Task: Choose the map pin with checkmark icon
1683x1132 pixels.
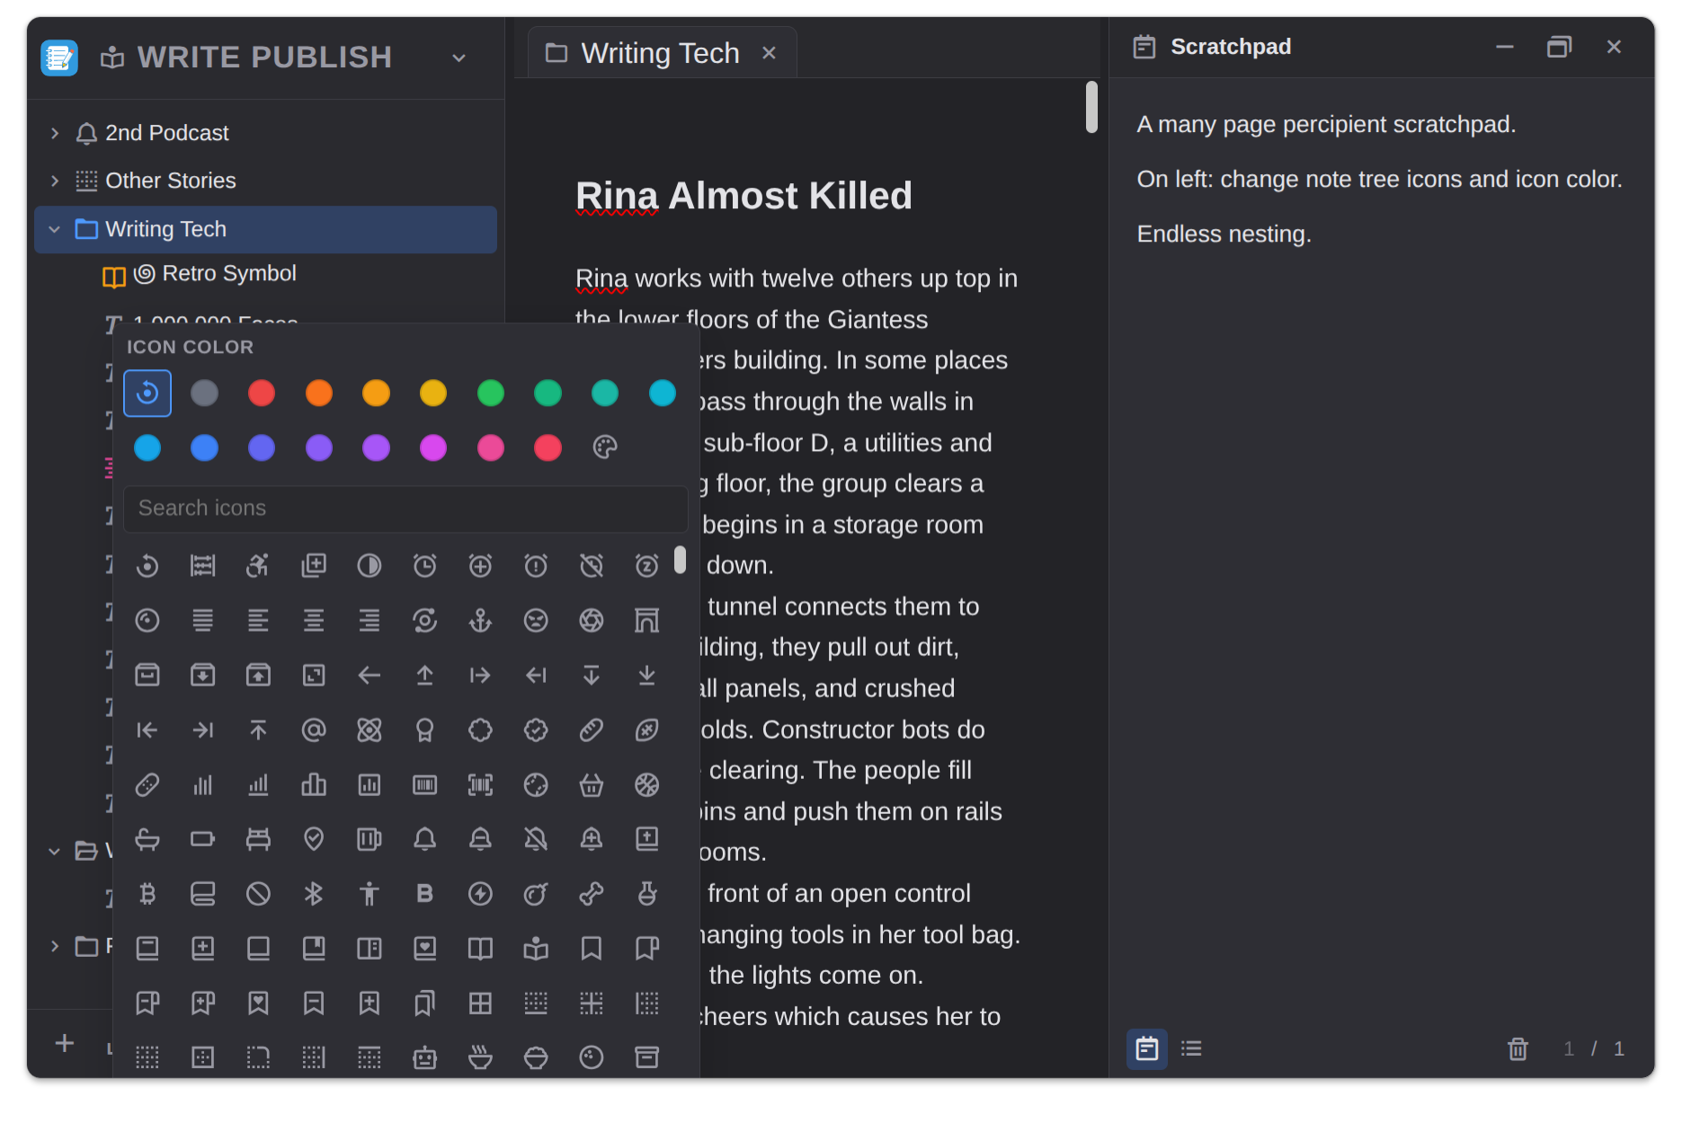Action: tap(314, 839)
